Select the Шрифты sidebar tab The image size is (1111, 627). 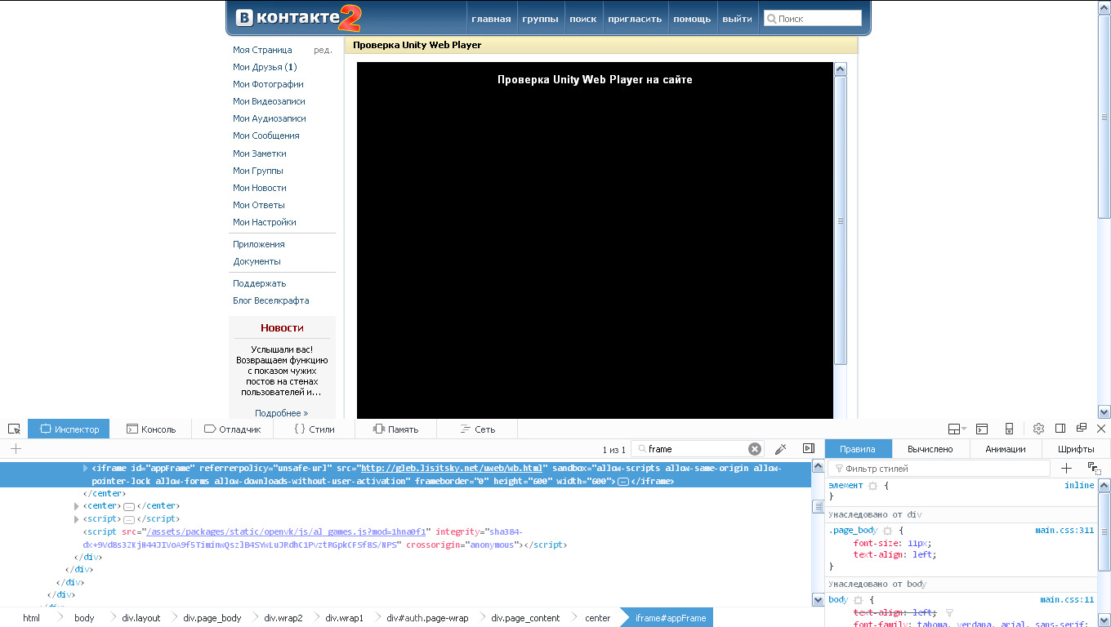tap(1076, 448)
